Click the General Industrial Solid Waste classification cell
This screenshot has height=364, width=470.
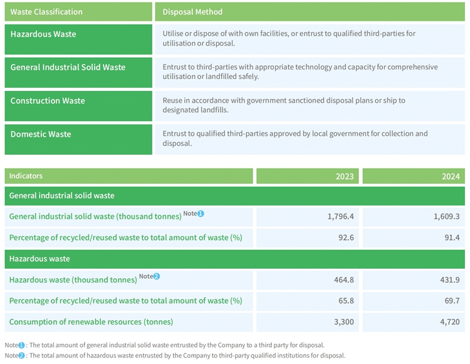point(78,72)
